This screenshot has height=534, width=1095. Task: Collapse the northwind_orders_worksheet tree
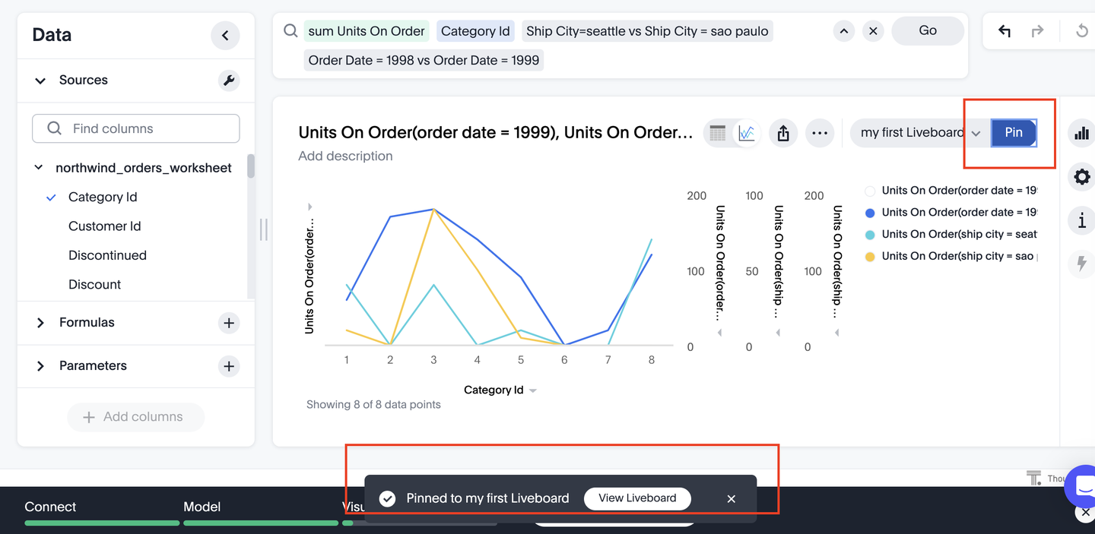[39, 168]
